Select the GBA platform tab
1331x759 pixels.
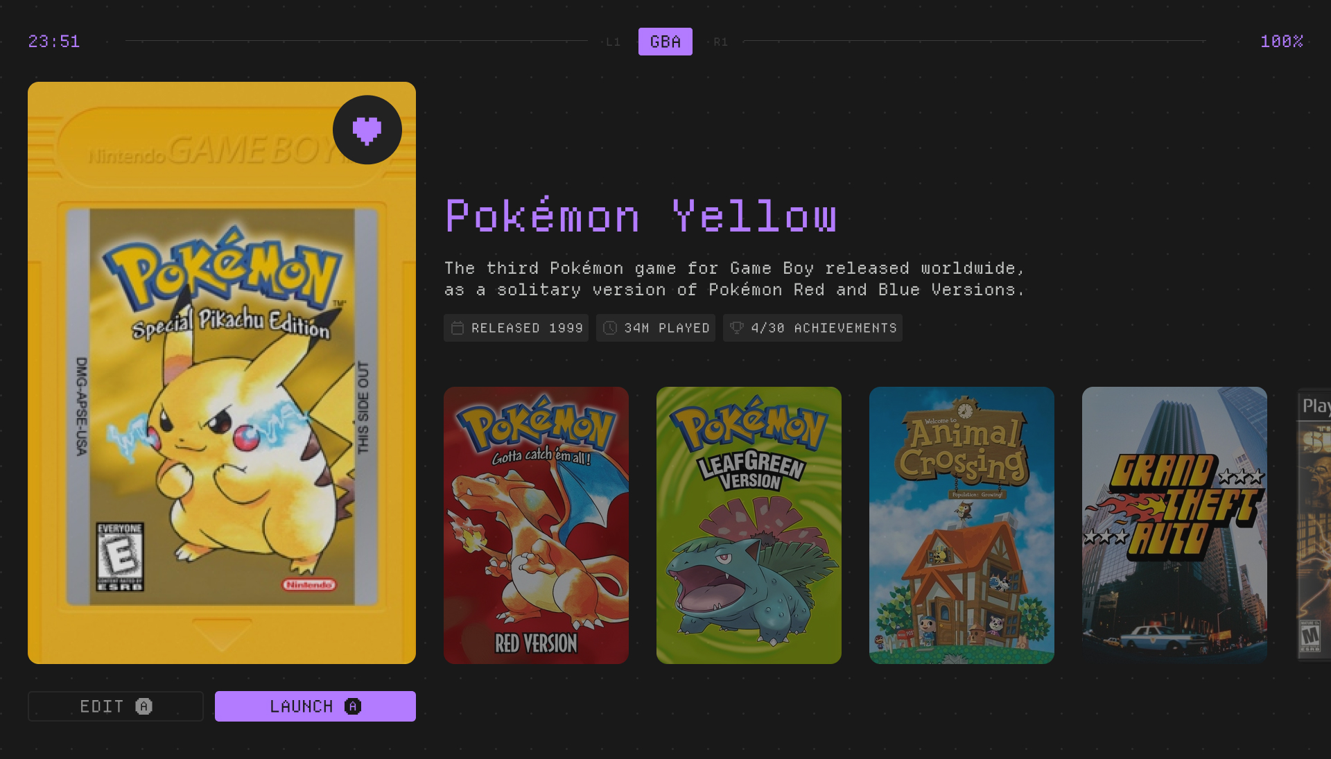(665, 42)
